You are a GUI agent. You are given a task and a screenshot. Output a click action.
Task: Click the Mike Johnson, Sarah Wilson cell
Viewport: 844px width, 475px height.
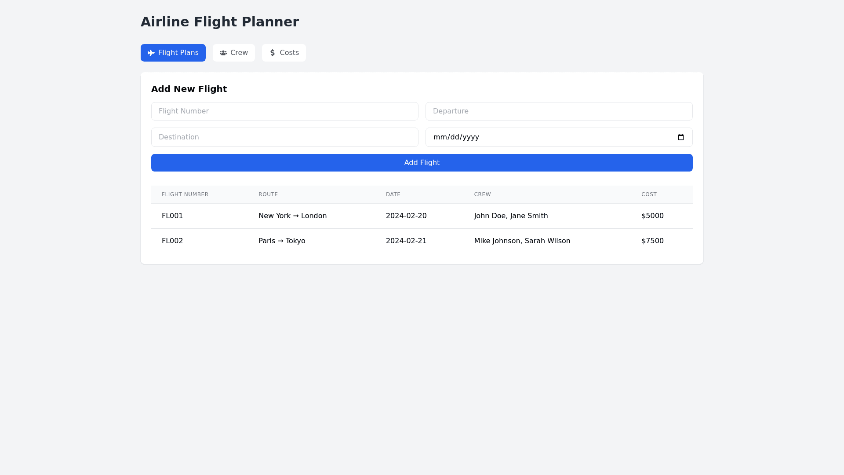point(522,241)
